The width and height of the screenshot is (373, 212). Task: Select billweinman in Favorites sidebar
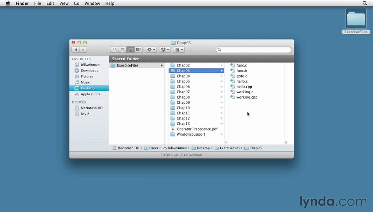[x=89, y=64]
